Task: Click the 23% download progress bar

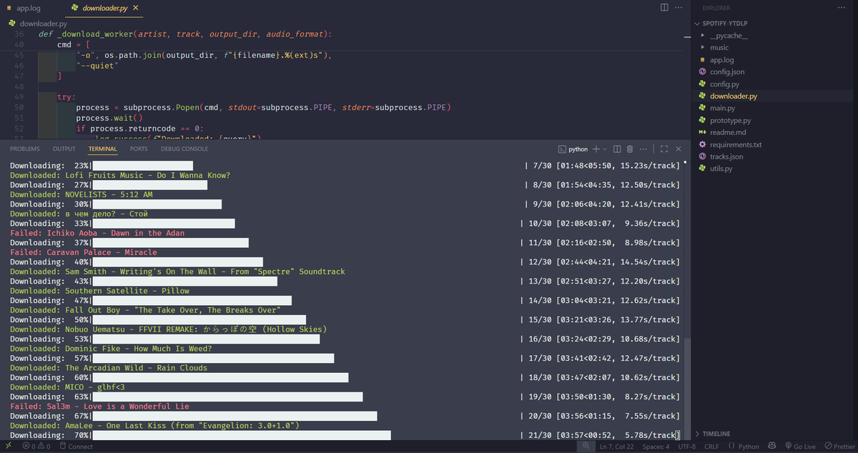Action: 142,166
